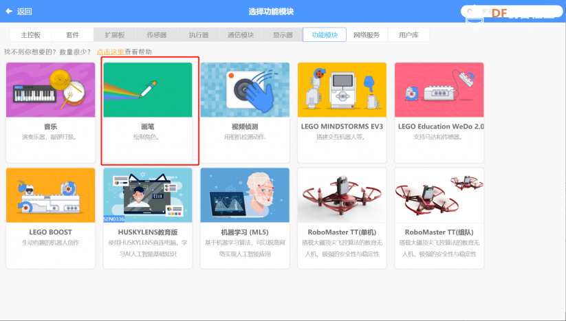
Task: Switch to the 套件 tab
Action: 72,35
